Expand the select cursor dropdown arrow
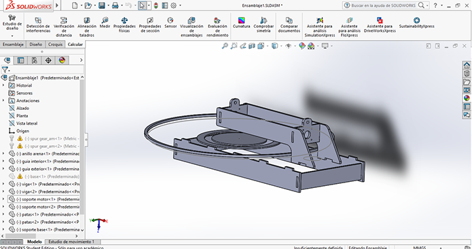 click(149, 5)
